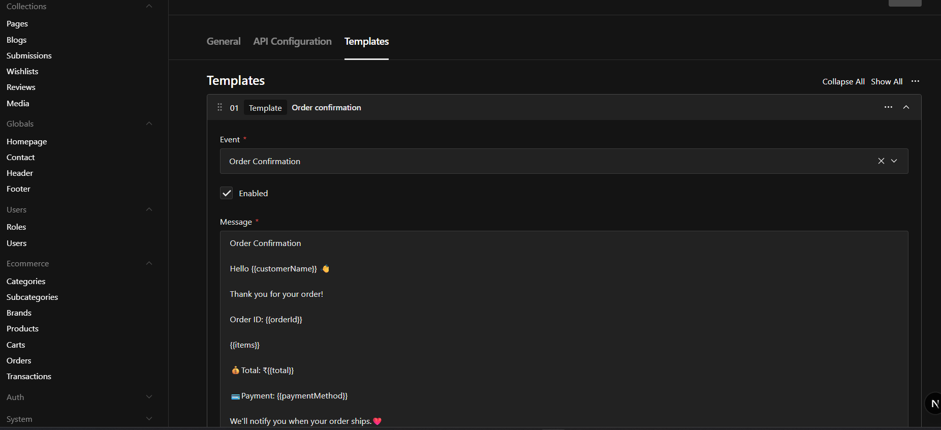Open the three-dot menu for Order confirmation template

point(888,107)
